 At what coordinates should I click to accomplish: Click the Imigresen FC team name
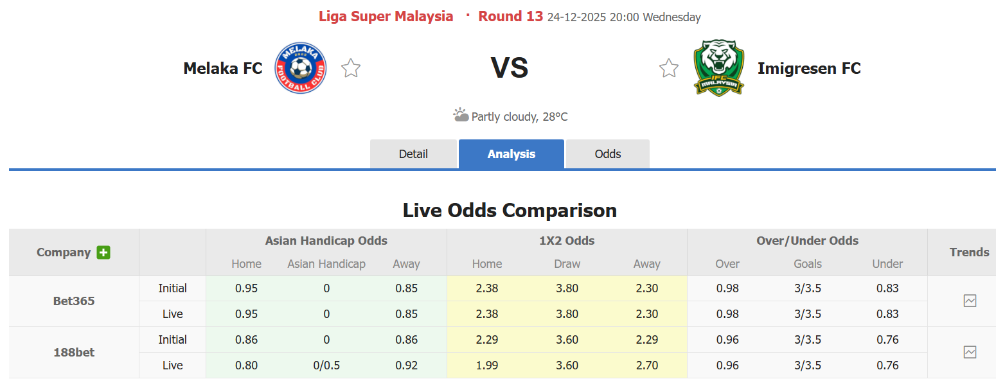click(x=809, y=68)
